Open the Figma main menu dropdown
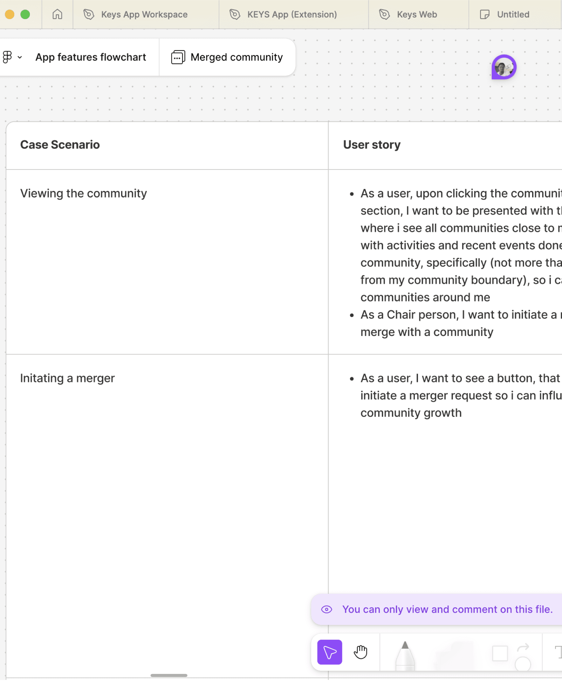This screenshot has width=562, height=700. click(x=12, y=57)
